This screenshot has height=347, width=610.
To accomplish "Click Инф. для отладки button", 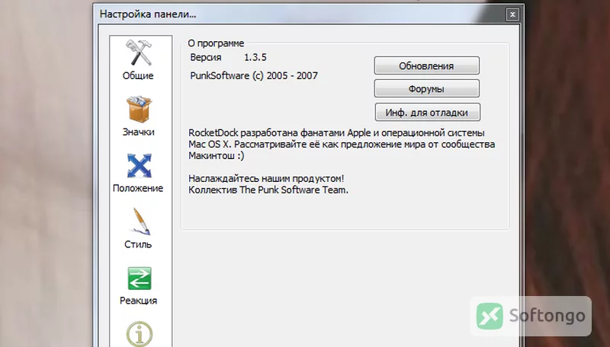I will [x=427, y=112].
